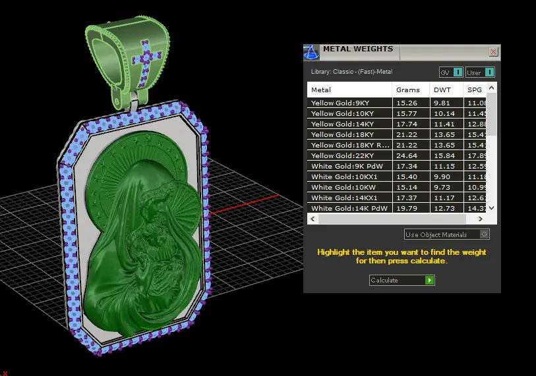536x376 pixels.
Task: Click scroll right arrow under metal table
Action: [480, 219]
